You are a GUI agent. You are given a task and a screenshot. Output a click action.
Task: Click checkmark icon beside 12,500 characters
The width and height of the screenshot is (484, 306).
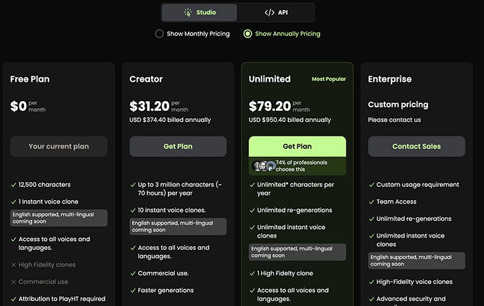(x=14, y=185)
